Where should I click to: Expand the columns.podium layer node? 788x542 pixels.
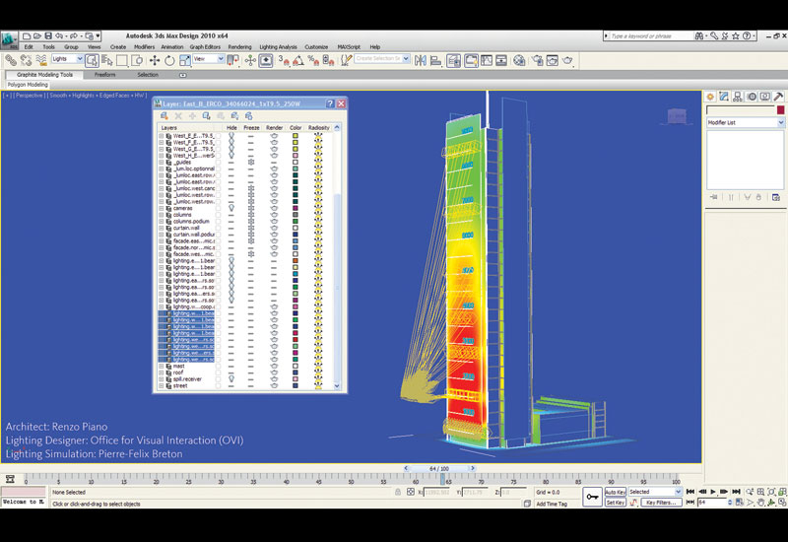click(x=162, y=221)
